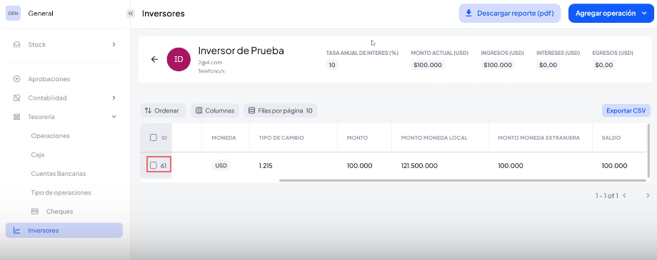Image resolution: width=657 pixels, height=260 pixels.
Task: Toggle the select-all checkbox in ID header
Action: click(154, 137)
